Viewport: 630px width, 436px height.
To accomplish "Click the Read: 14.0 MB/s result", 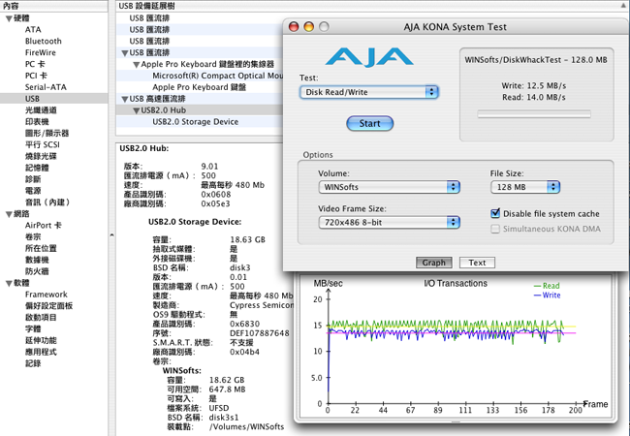I will pyautogui.click(x=534, y=97).
